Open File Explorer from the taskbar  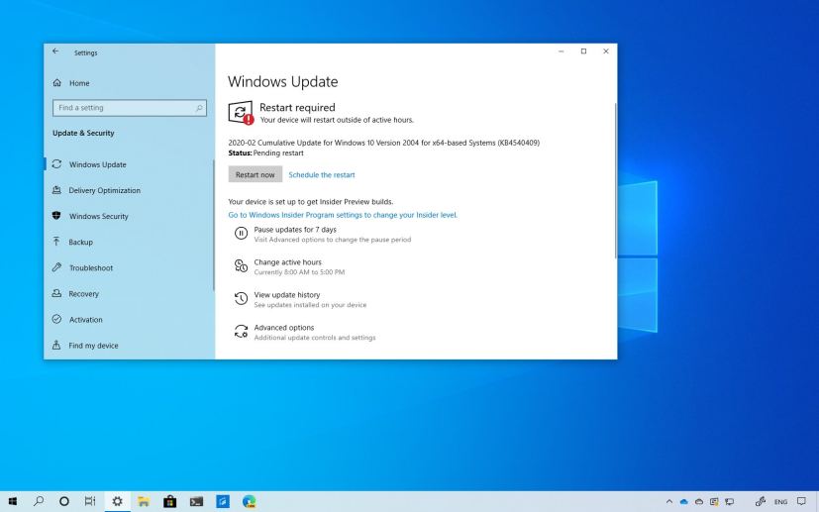pos(144,501)
